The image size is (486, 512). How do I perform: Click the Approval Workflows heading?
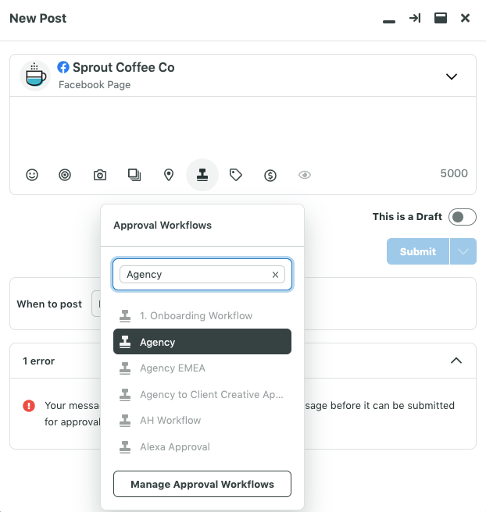click(163, 226)
